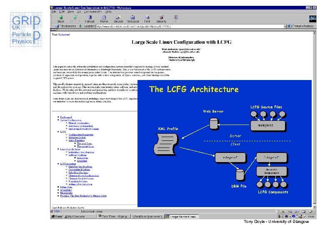This screenshot has width=325, height=225.
Task: Open the What's Related button
Action: click(x=302, y=26)
